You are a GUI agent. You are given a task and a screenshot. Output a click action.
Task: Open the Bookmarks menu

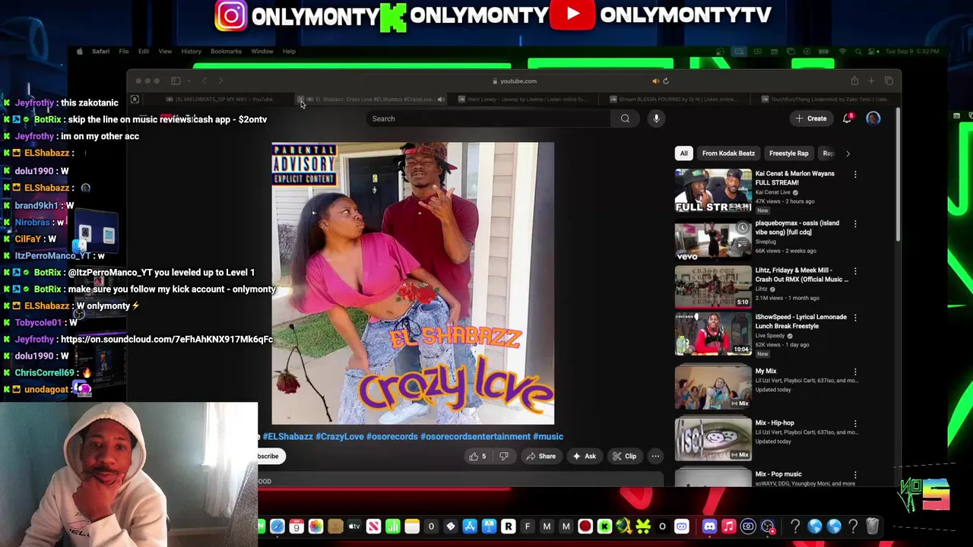click(226, 52)
